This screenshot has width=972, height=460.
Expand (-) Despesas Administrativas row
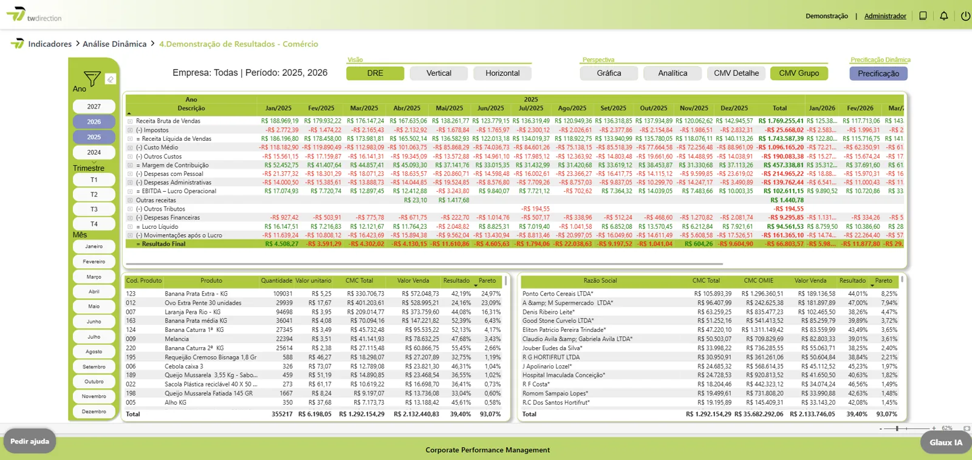point(130,183)
